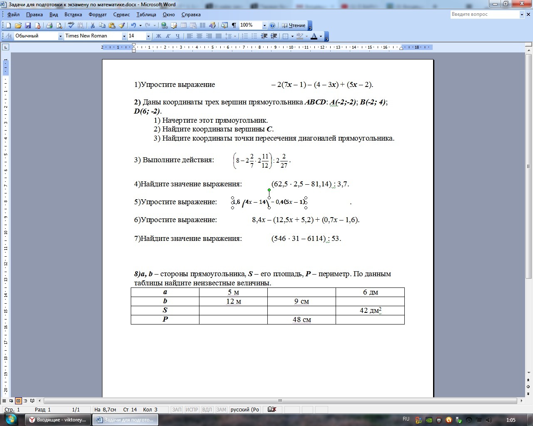
Task: Toggle track changes ИСПР in the status bar
Action: 192,410
